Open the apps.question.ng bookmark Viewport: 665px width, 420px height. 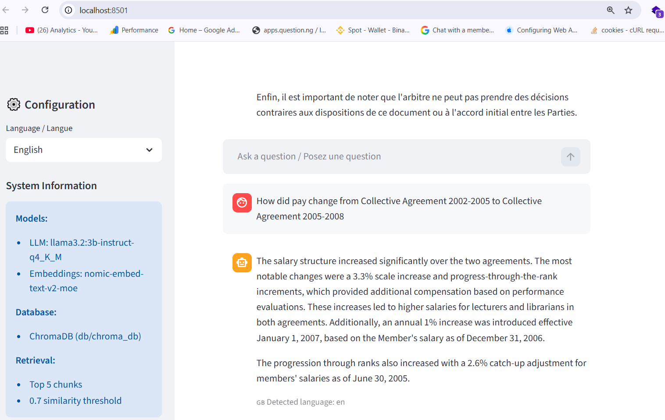click(x=289, y=30)
